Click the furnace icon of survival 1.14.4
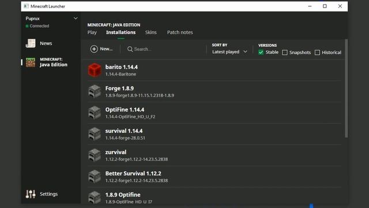 tap(95, 134)
